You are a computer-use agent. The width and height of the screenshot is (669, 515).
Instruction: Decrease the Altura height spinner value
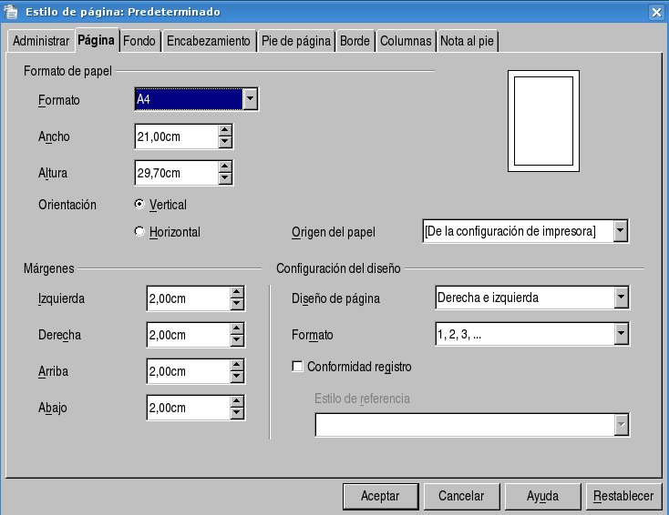tap(225, 178)
